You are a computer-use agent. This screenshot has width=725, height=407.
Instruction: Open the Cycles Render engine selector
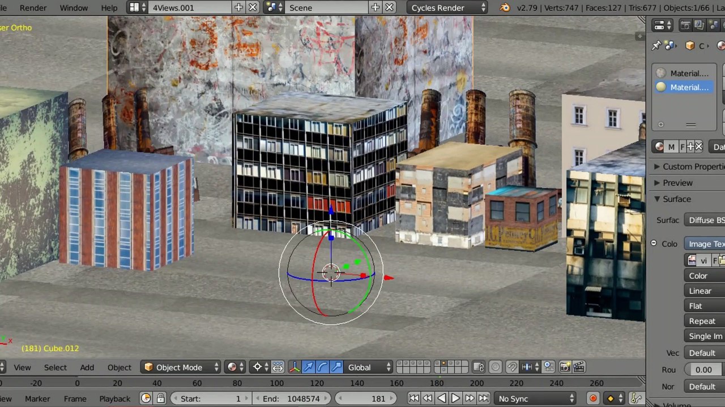tap(447, 7)
